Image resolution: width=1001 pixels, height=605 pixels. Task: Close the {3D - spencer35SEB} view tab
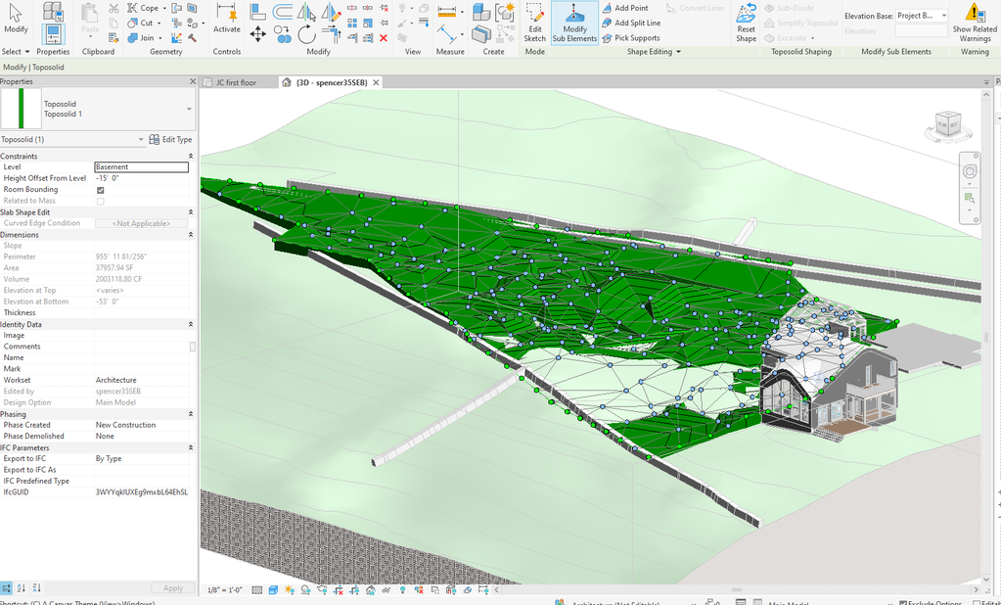coord(376,82)
